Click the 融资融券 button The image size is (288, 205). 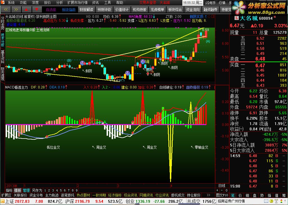210,10
